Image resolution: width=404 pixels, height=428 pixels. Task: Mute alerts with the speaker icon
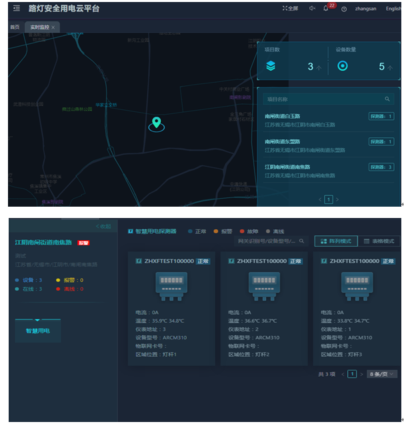[x=312, y=9]
